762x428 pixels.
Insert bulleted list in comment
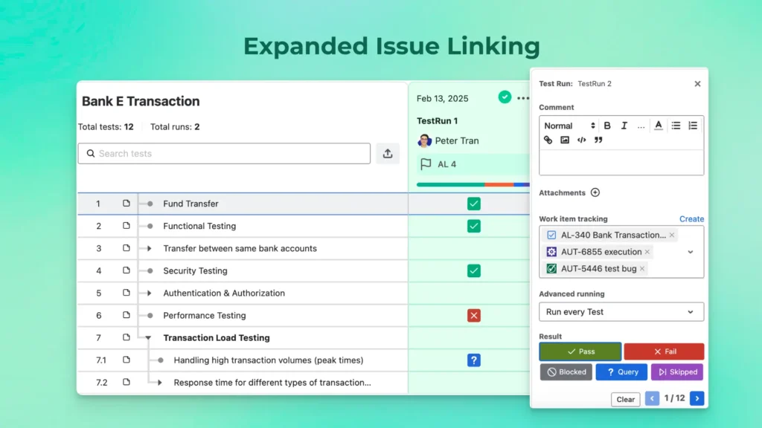(x=676, y=126)
